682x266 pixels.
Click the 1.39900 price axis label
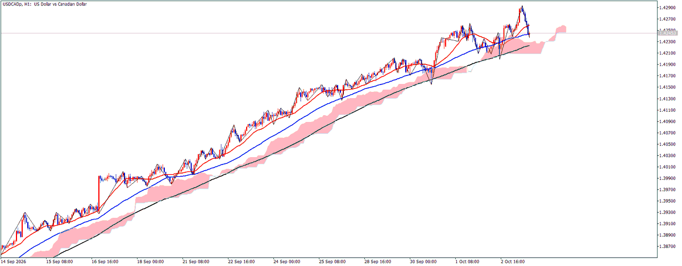(x=667, y=178)
